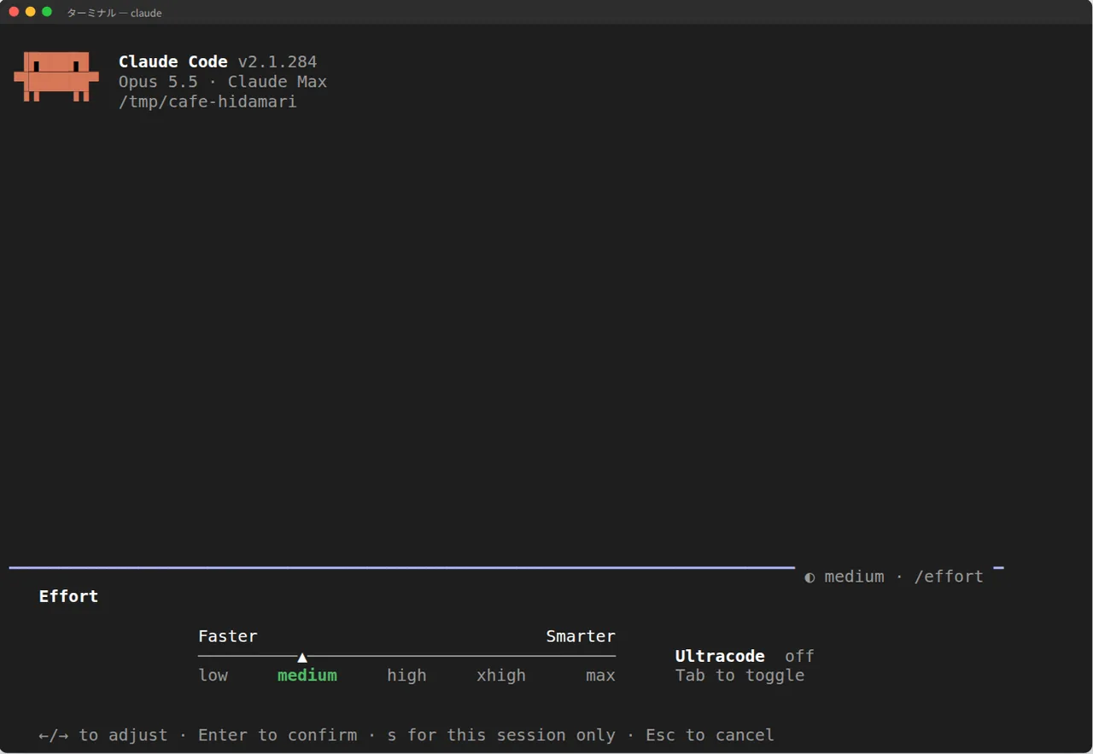Click the half-circle effort indicator icon
The width and height of the screenshot is (1093, 754).
[810, 577]
